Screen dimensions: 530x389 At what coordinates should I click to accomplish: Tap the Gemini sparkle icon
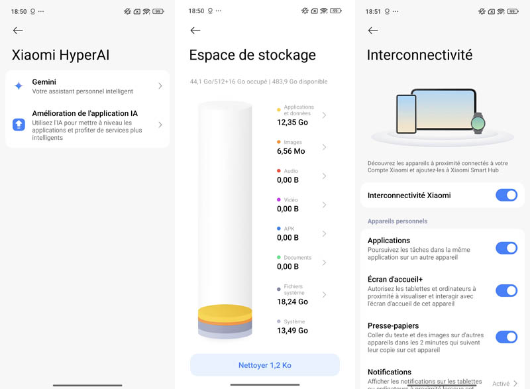pos(19,86)
